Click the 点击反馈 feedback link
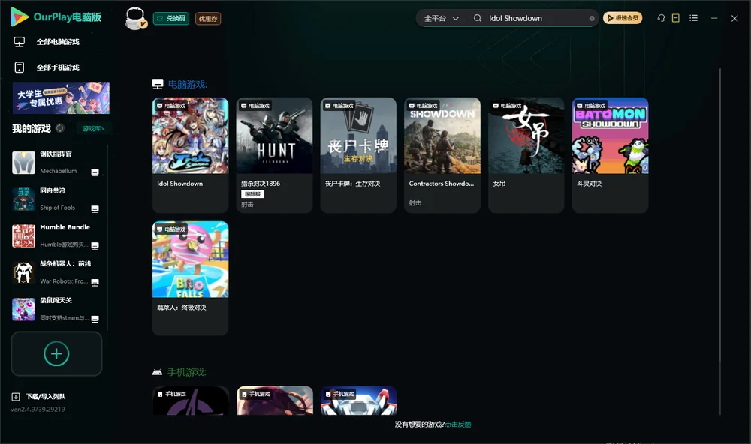This screenshot has height=444, width=751. pos(458,424)
